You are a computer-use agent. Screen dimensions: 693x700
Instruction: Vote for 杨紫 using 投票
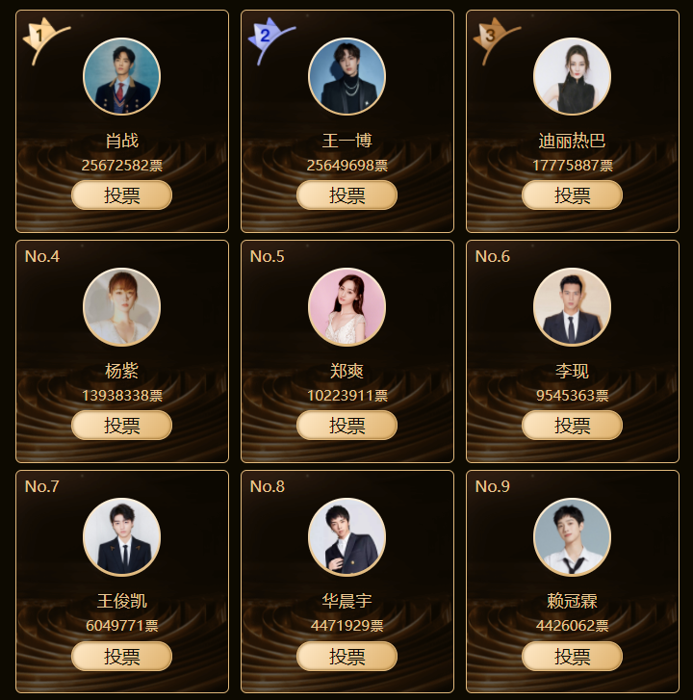pos(122,425)
